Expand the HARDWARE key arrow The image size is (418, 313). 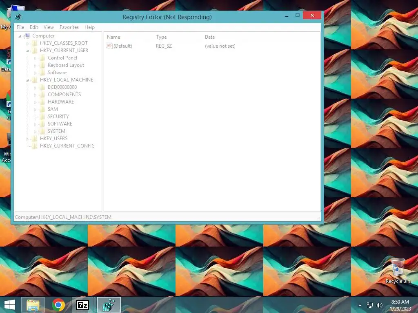pos(35,102)
